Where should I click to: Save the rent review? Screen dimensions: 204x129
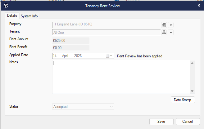click(161, 122)
